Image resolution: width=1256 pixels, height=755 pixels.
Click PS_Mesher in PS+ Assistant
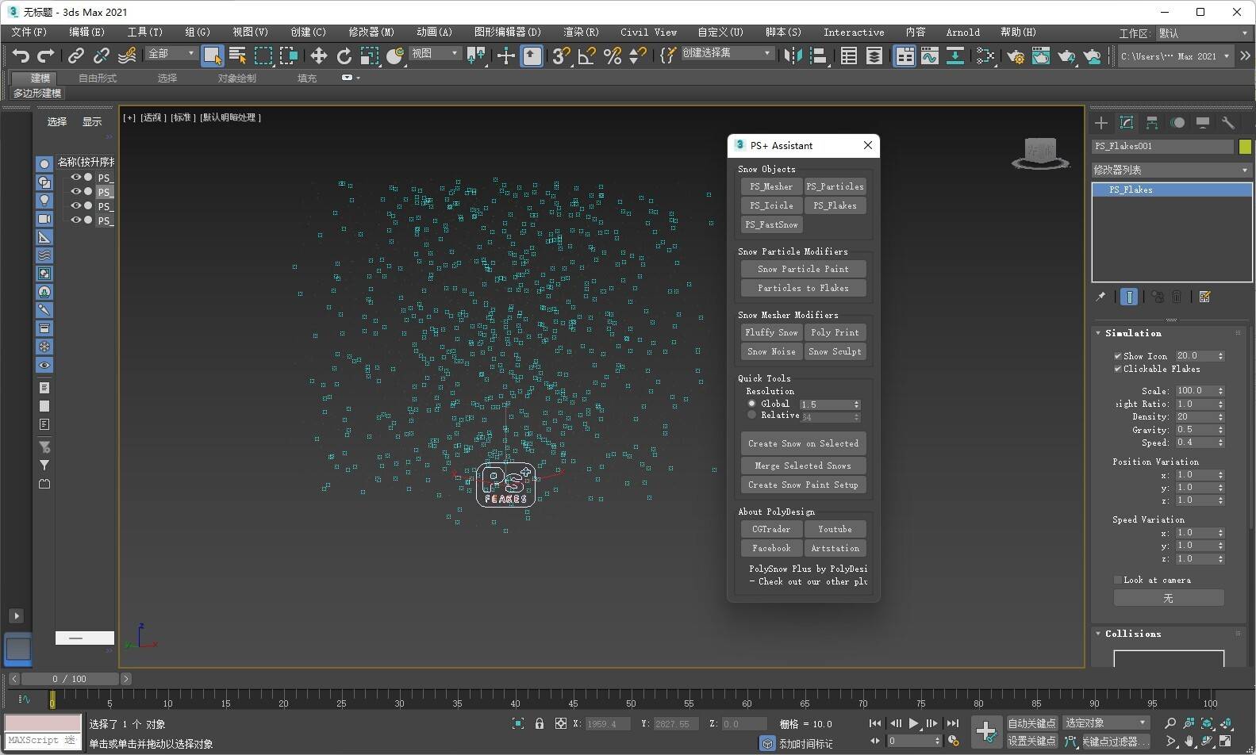click(x=771, y=186)
